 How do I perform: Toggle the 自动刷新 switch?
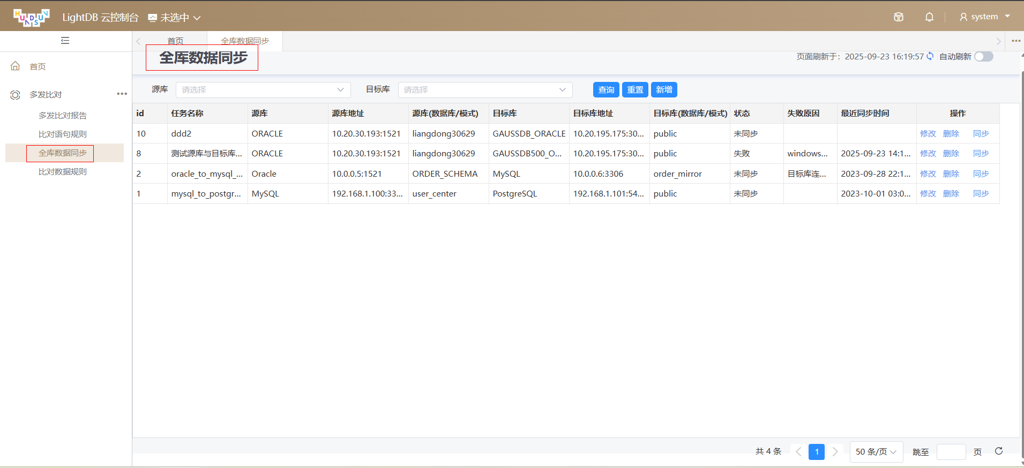pyautogui.click(x=983, y=57)
